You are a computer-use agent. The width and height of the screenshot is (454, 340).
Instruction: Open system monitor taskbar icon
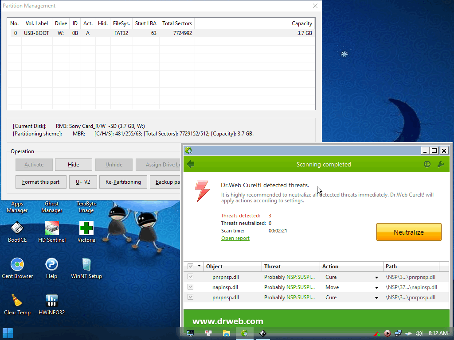pyautogui.click(x=190, y=333)
